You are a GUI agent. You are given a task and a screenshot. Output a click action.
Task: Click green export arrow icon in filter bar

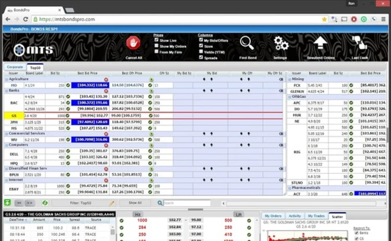[7, 202]
